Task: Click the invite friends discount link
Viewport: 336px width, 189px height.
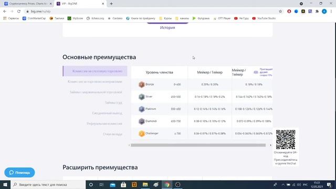Action: point(264,72)
